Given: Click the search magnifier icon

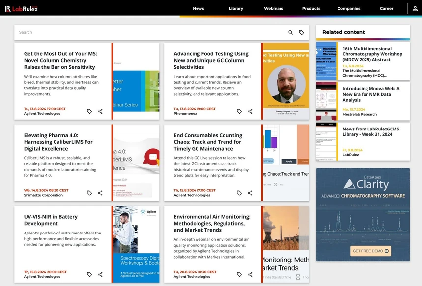Looking at the screenshot, I should tap(291, 32).
